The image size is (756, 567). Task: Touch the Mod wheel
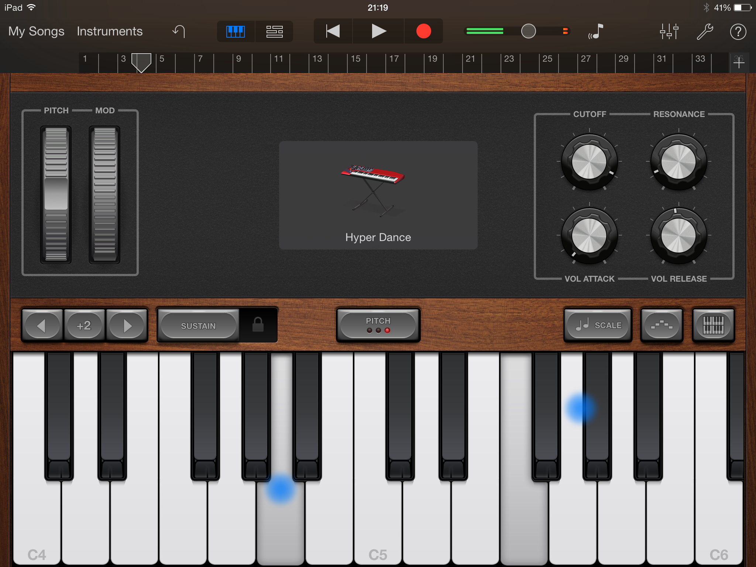click(x=104, y=195)
